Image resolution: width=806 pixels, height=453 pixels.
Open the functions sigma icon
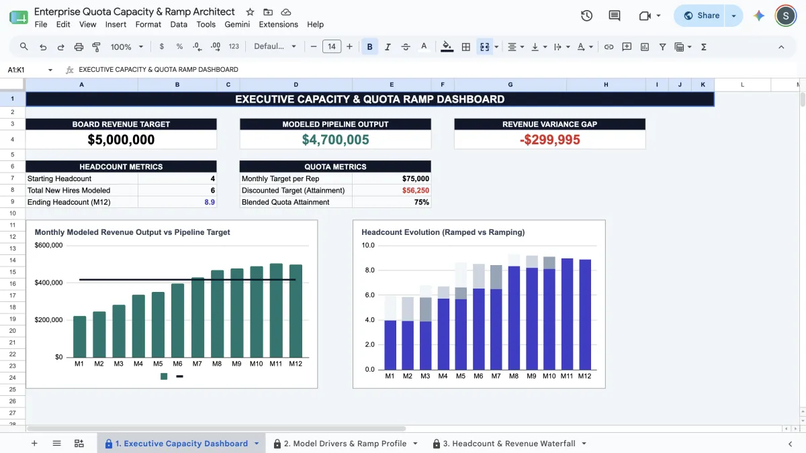pyautogui.click(x=704, y=47)
